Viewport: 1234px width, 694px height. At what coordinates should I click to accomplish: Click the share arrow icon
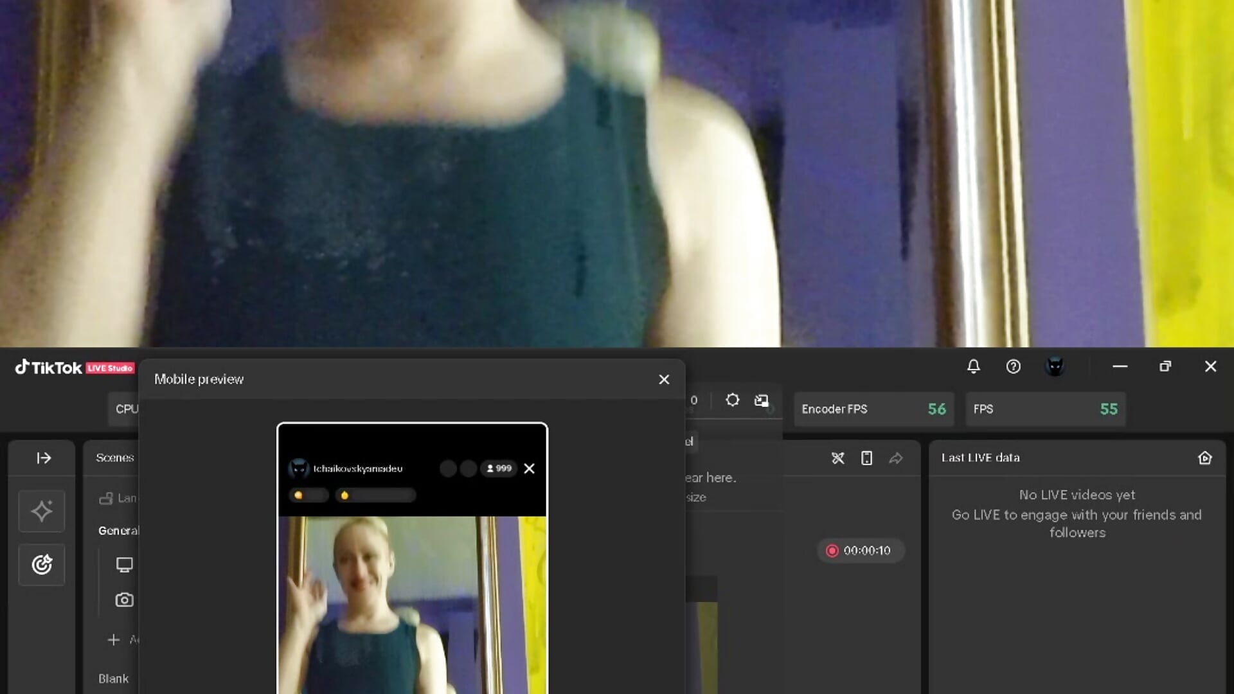(896, 458)
